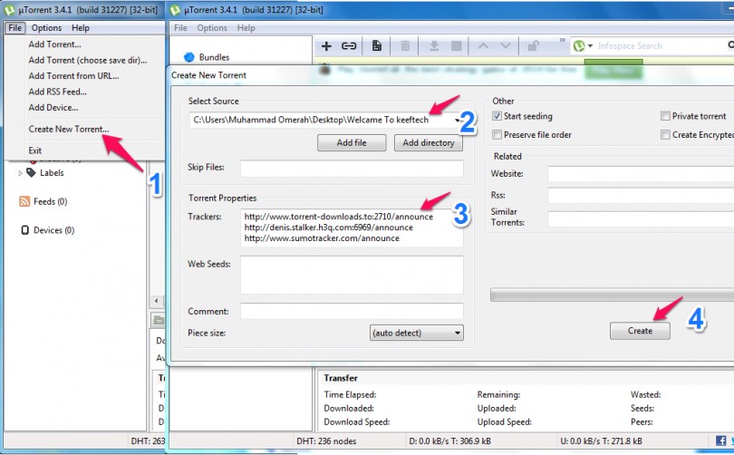Click the torrent creation progress bar
This screenshot has width=734, height=455.
(x=612, y=295)
